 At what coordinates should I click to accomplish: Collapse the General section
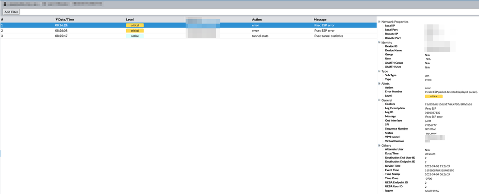point(380,100)
